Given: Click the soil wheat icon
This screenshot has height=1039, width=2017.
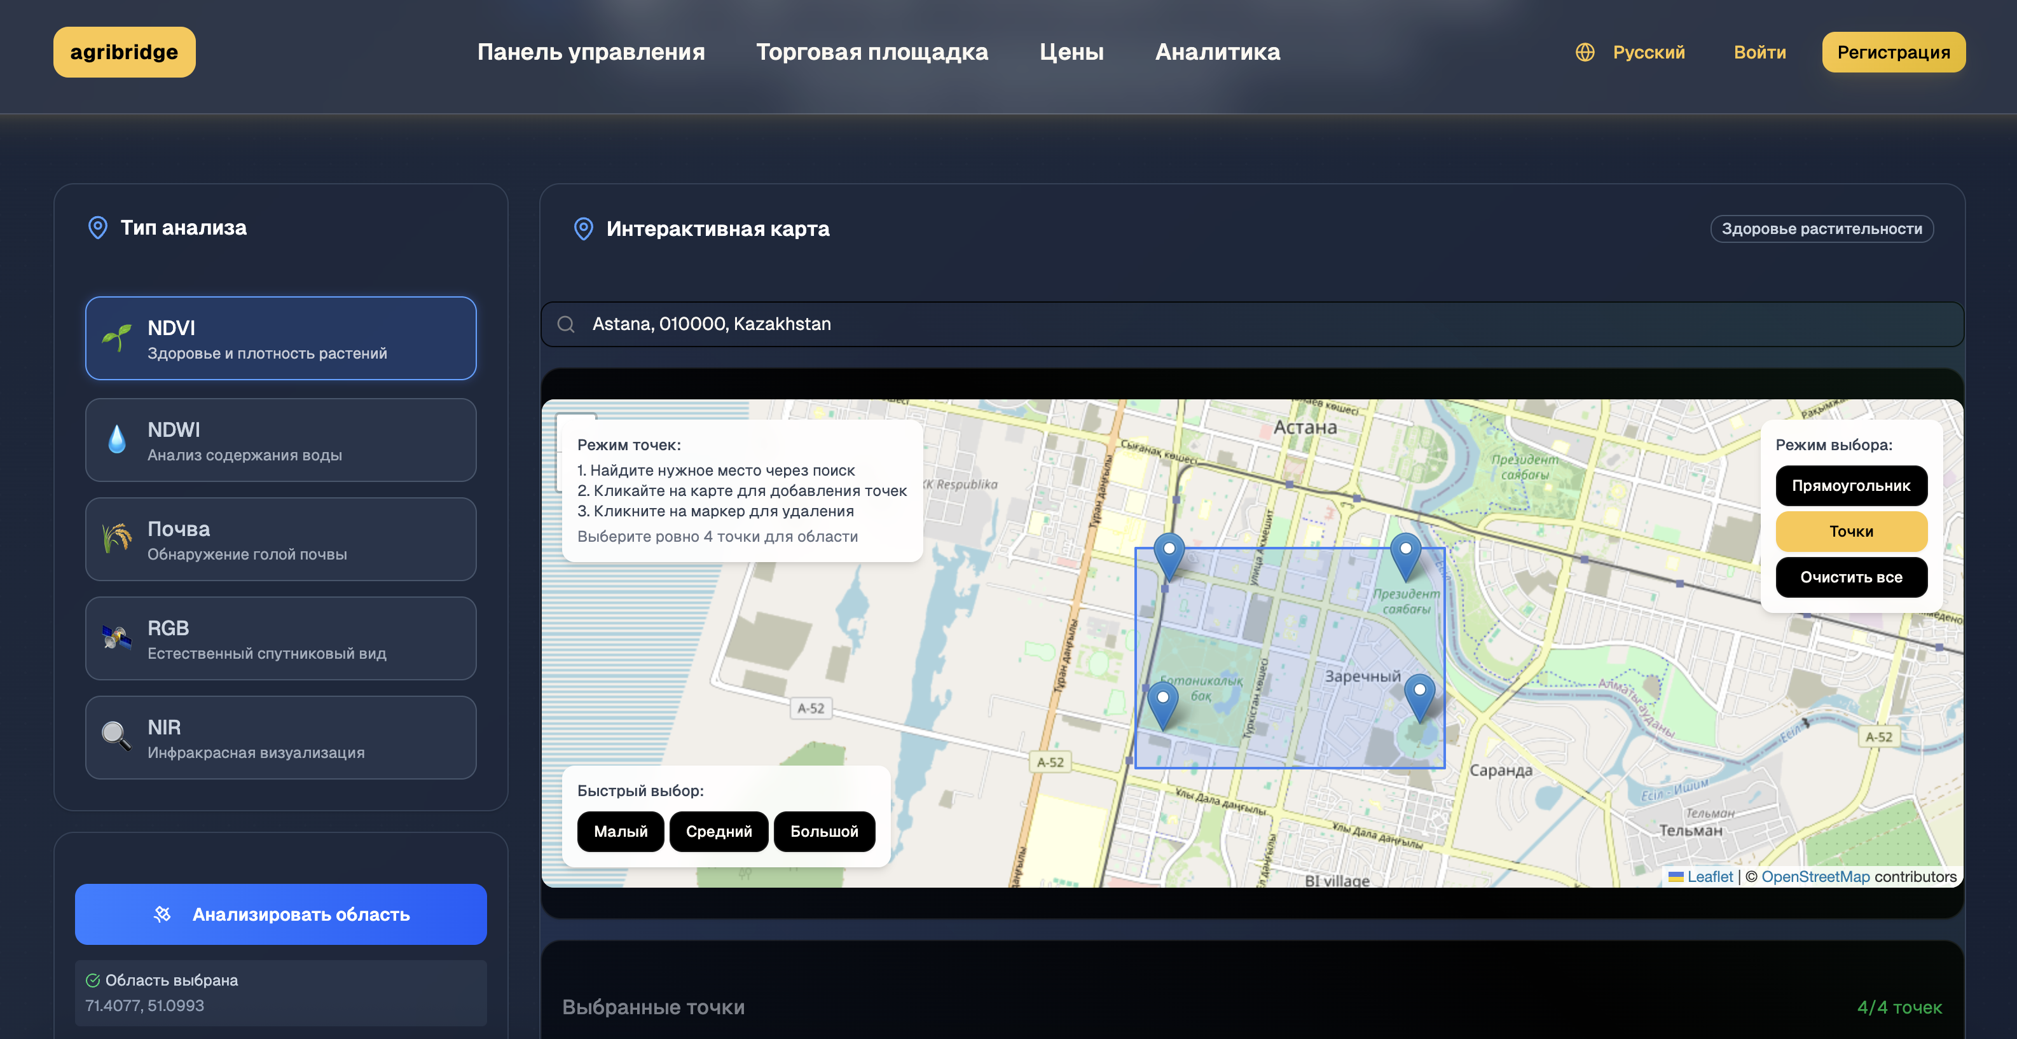Looking at the screenshot, I should (x=116, y=539).
